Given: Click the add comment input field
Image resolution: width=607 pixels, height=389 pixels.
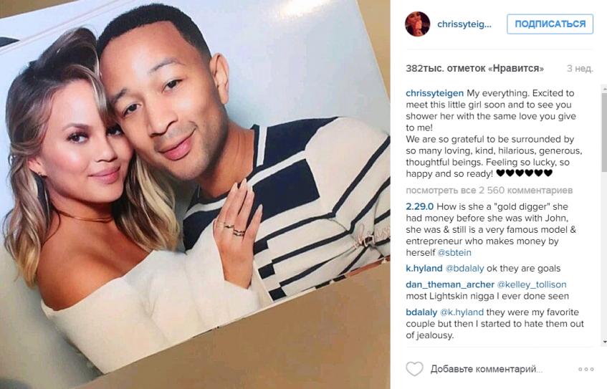Looking at the screenshot, I should [x=486, y=369].
